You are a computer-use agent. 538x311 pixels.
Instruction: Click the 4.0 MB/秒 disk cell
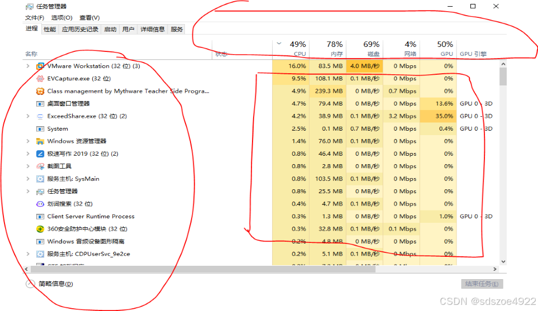(364, 66)
